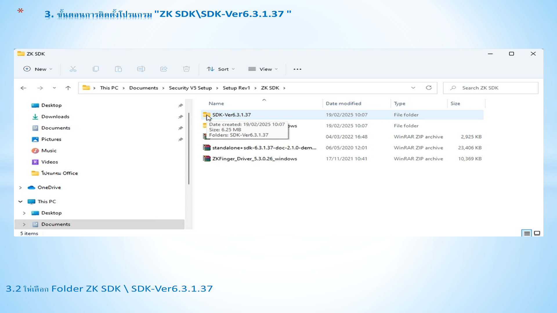Click the Paste clipboard icon
Image resolution: width=557 pixels, height=313 pixels.
tap(118, 69)
